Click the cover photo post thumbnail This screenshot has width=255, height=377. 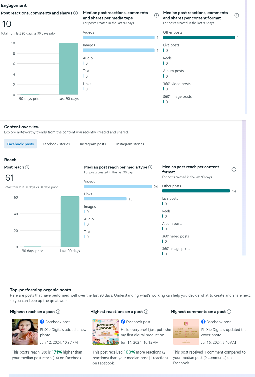pyautogui.click(x=186, y=332)
